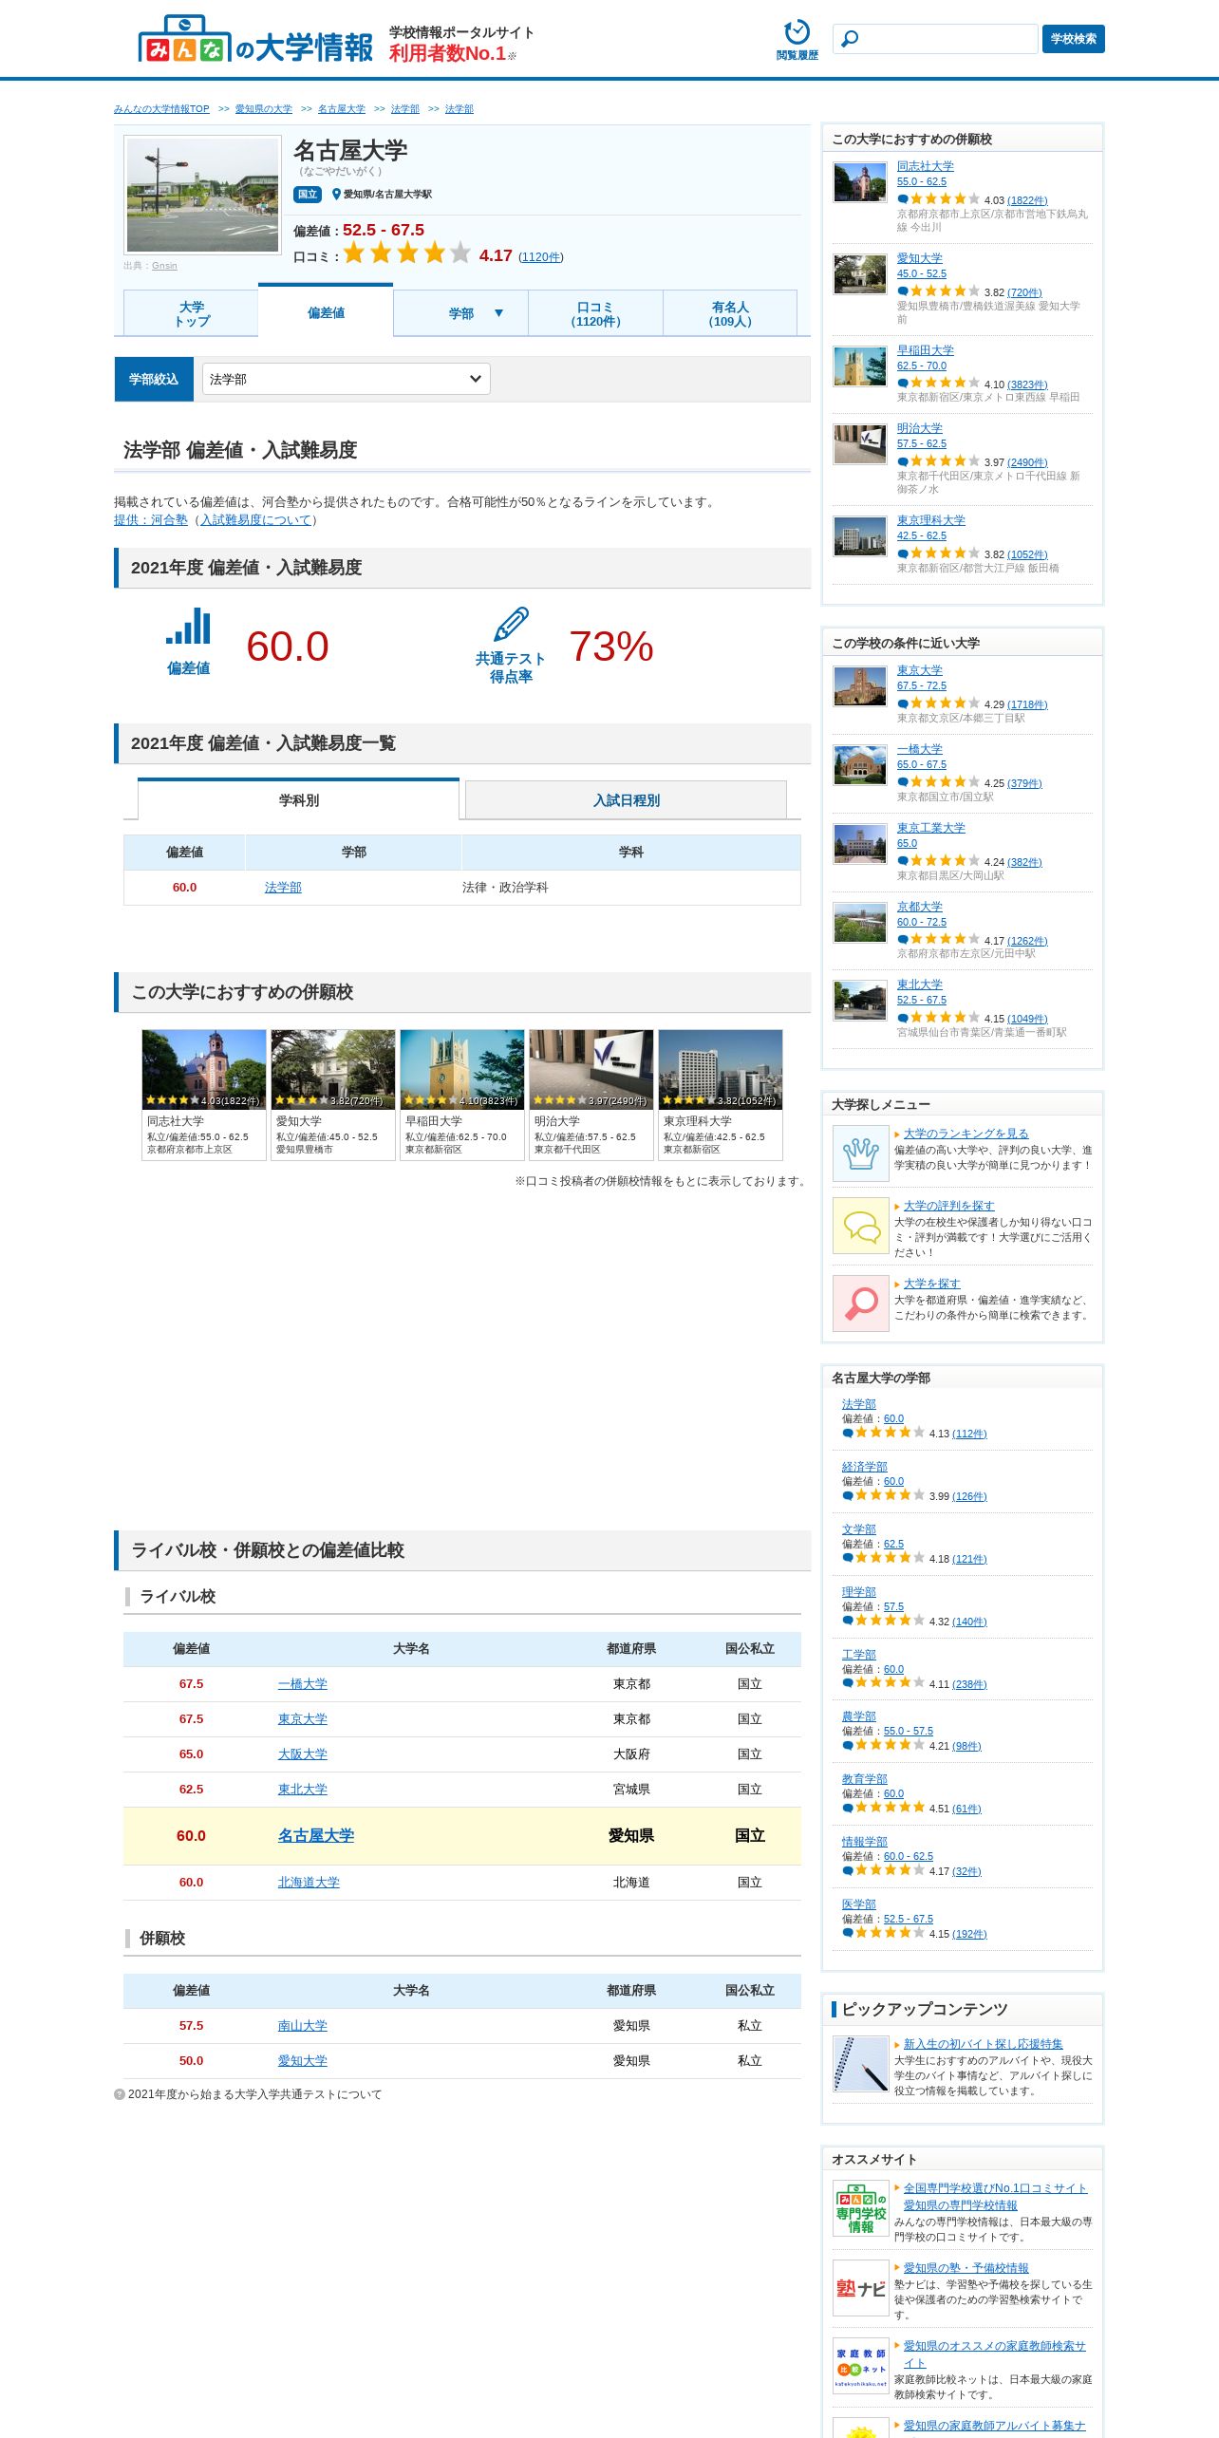
Task: Open the 閲覧履歴 history clock icon
Action: point(797,40)
